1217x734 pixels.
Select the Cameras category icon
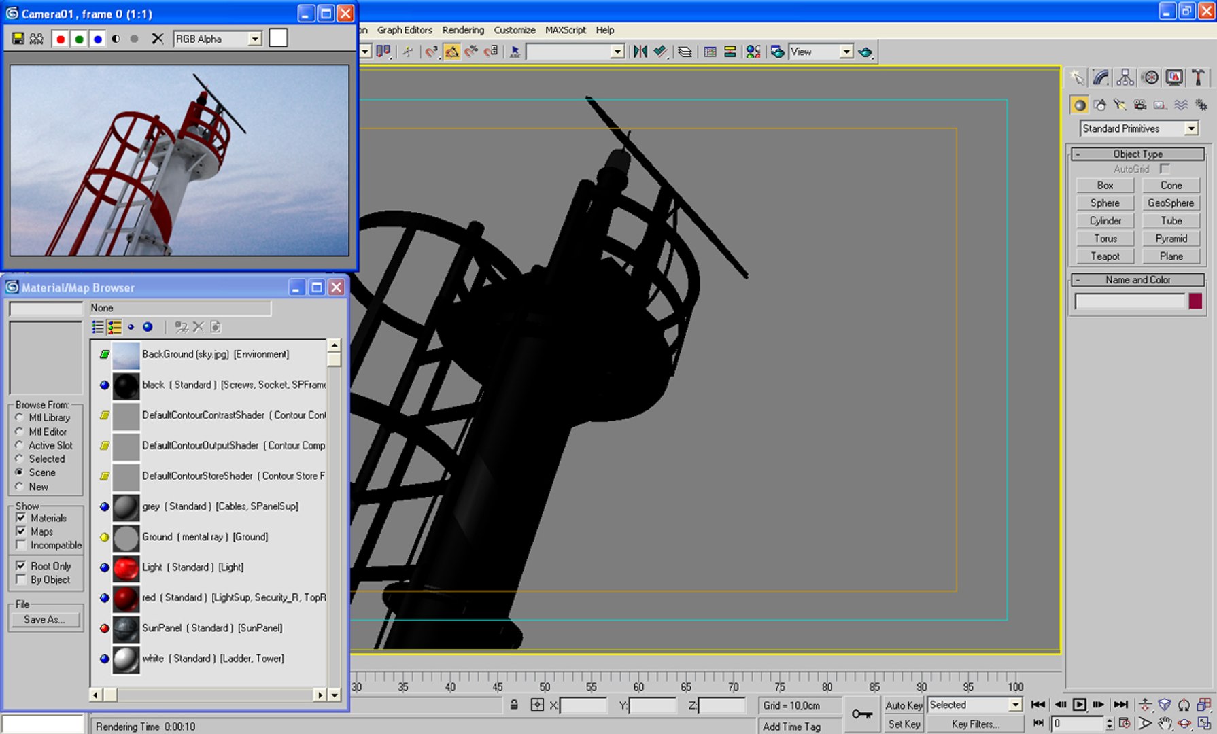(1140, 105)
